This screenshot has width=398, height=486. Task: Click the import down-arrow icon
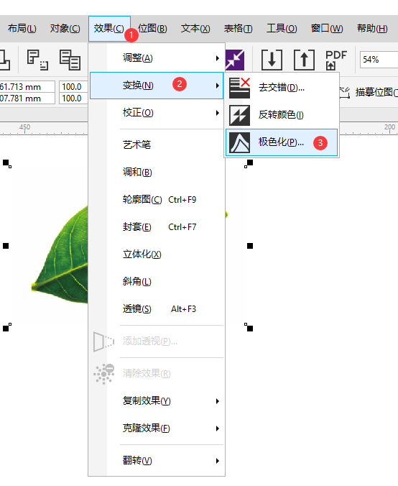tap(272, 60)
